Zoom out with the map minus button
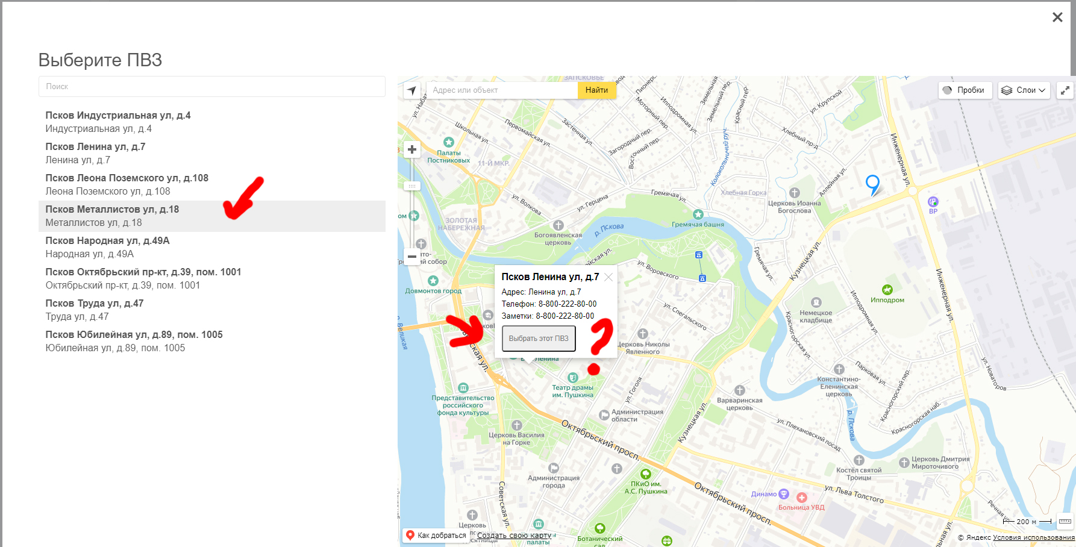1076x547 pixels. pyautogui.click(x=412, y=256)
